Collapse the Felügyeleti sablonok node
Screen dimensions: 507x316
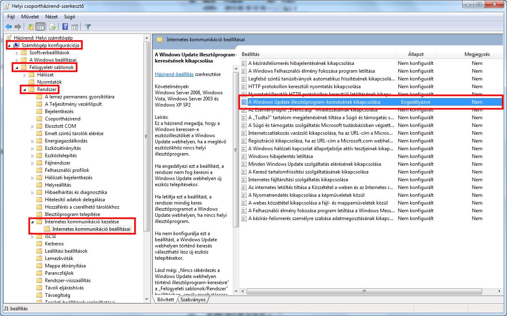17,67
